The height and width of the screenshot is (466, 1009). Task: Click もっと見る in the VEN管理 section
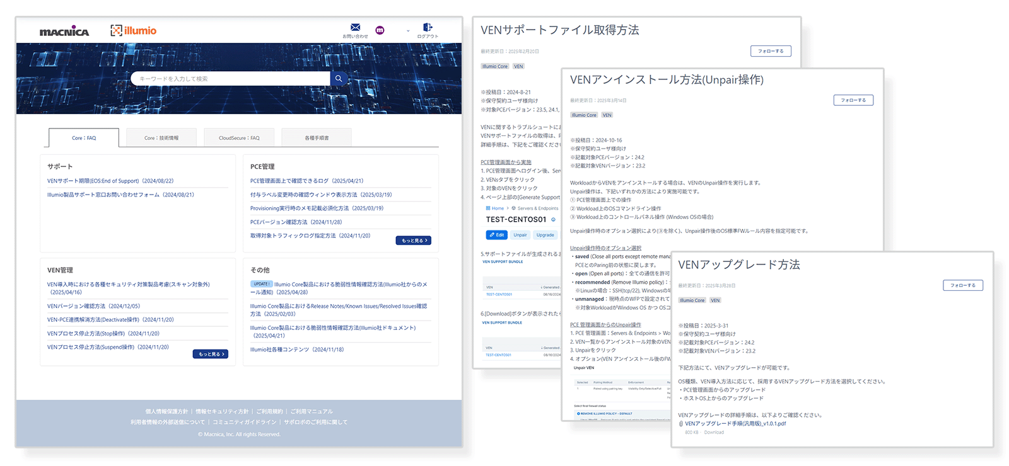point(211,354)
